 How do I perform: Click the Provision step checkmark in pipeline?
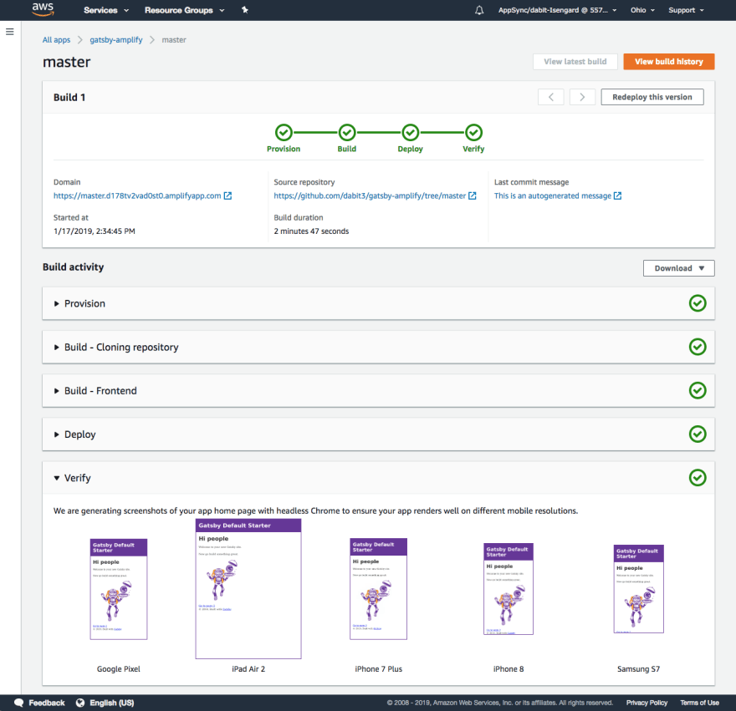tap(284, 132)
